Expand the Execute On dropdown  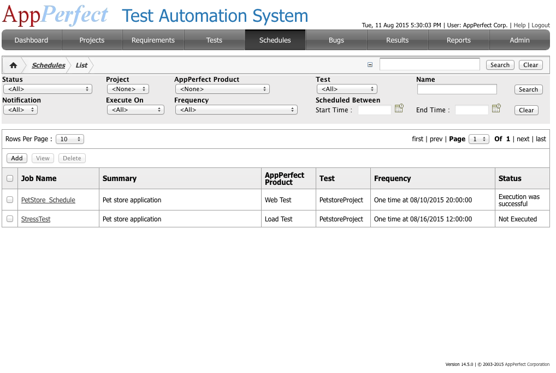135,110
